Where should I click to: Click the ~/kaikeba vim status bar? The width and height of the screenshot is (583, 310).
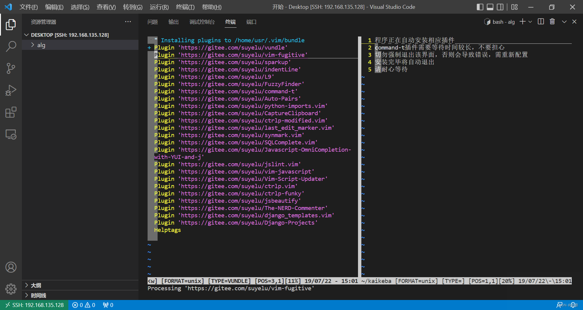coord(466,281)
